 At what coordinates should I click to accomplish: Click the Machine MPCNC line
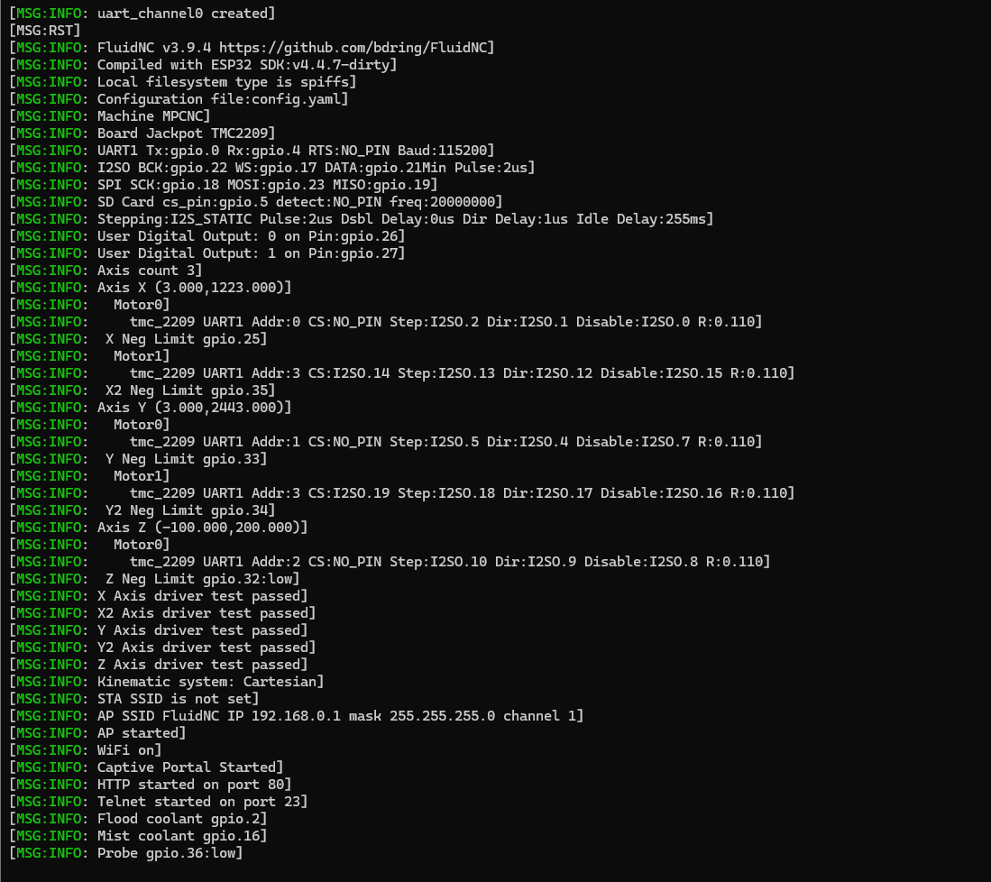tap(110, 115)
